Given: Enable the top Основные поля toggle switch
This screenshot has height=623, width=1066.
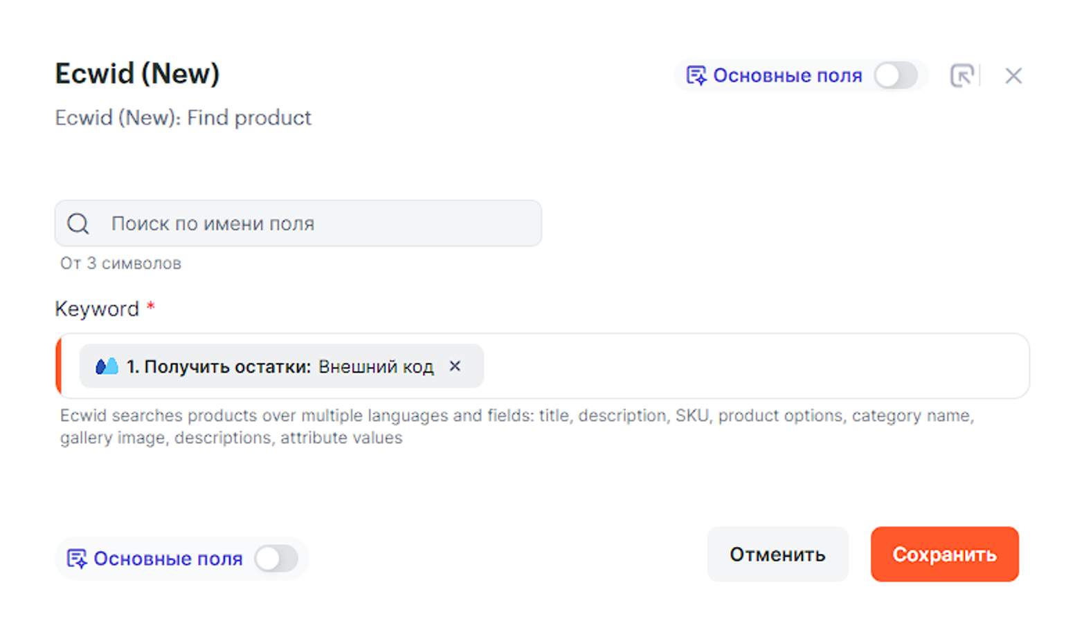Looking at the screenshot, I should (896, 75).
